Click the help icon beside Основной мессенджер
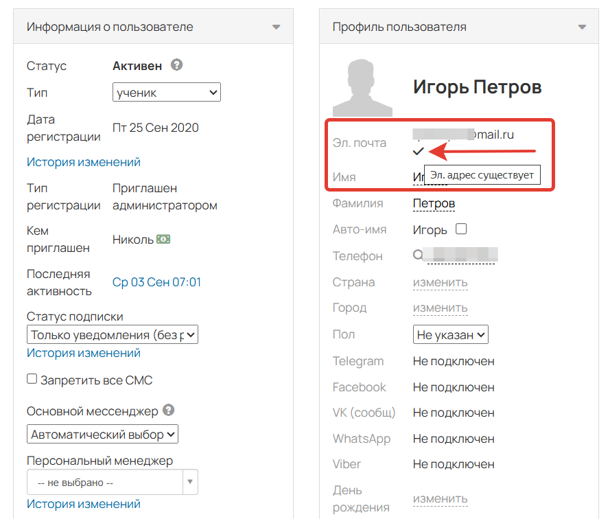Image resolution: width=610 pixels, height=519 pixels. (168, 411)
